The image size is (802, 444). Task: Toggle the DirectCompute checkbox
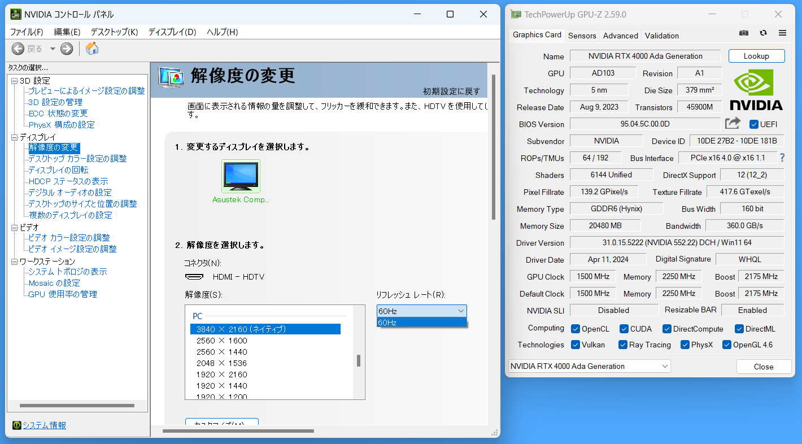point(667,329)
